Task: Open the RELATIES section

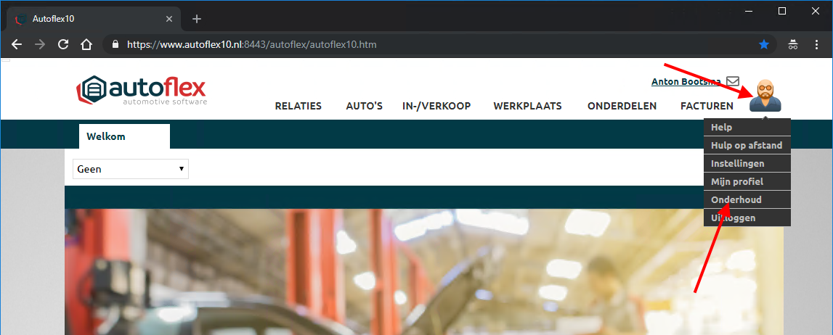Action: coord(298,106)
